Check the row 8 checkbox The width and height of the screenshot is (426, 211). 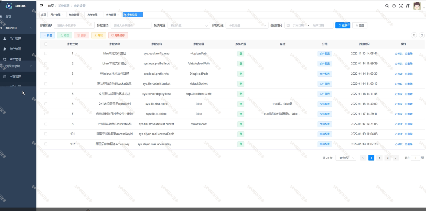pos(46,124)
